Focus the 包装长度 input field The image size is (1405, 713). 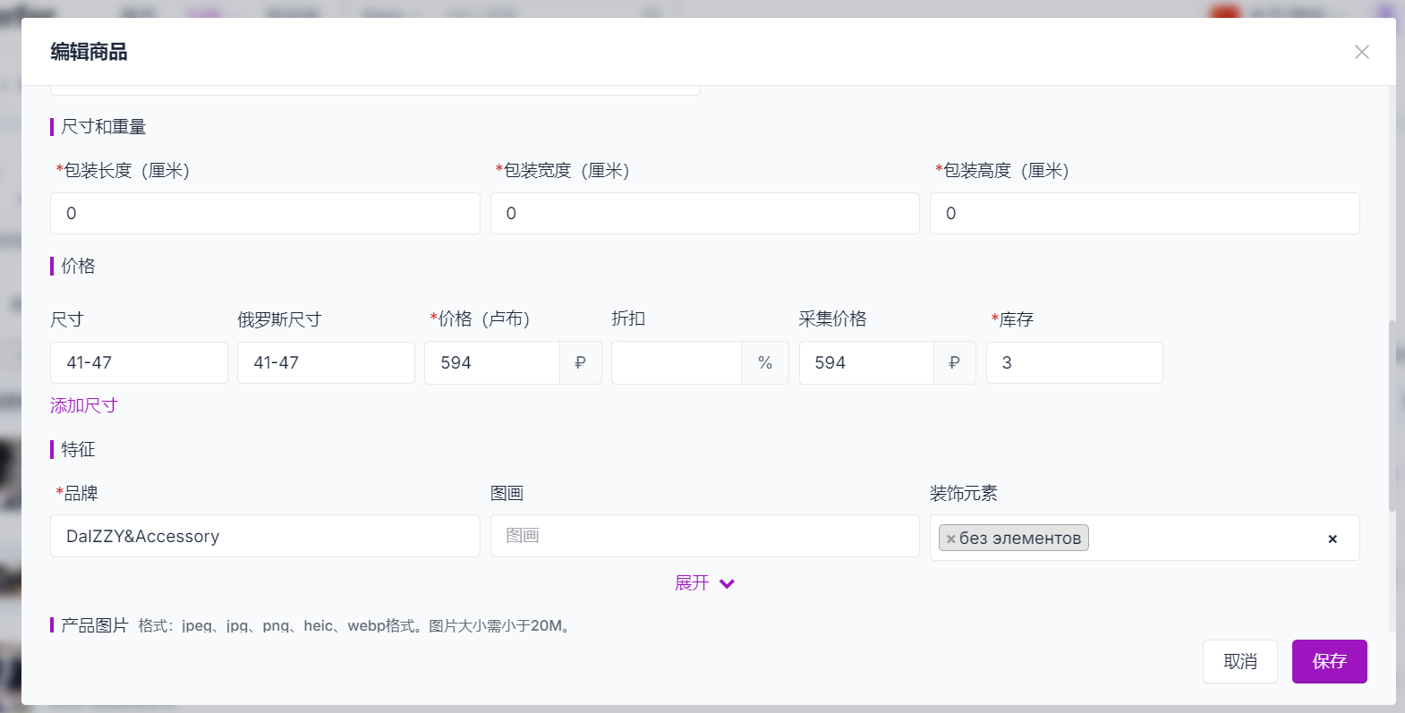click(265, 214)
